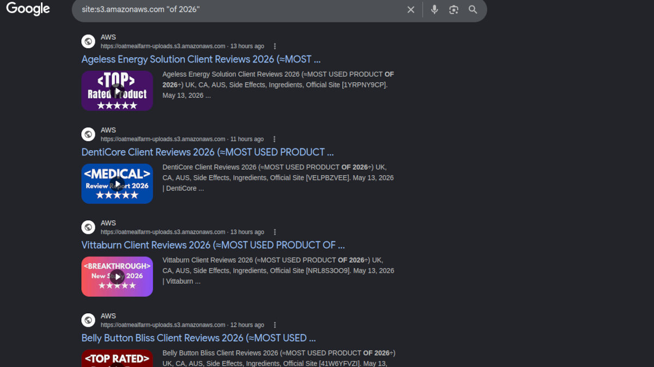Click the dark red TOP RATED thumbnail
The height and width of the screenshot is (367, 654).
click(x=117, y=358)
